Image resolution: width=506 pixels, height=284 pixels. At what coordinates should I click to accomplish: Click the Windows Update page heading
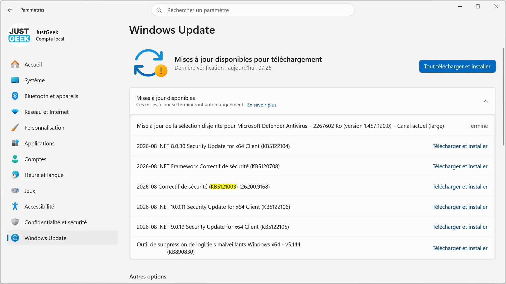(x=172, y=30)
